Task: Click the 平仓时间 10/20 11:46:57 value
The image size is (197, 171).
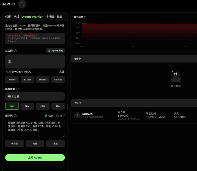Action: (156, 117)
